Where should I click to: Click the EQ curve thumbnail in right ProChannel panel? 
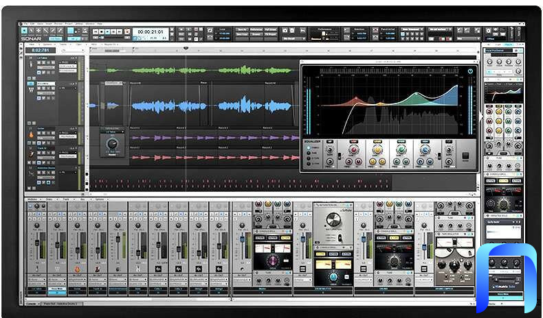tap(503, 93)
